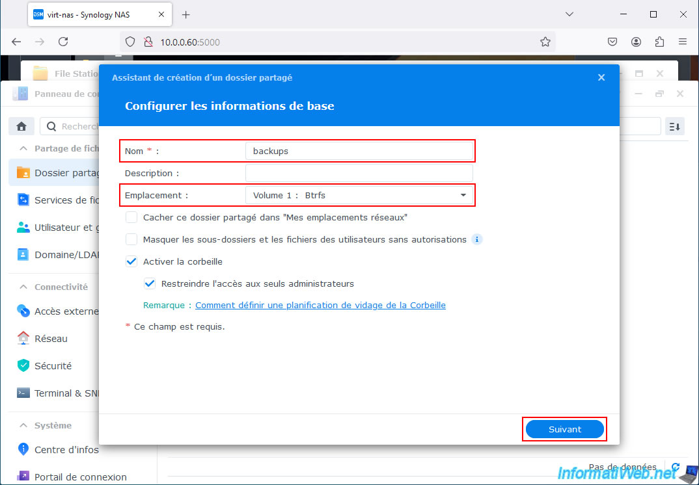Open a new browser tab
Viewport: 699px width, 485px height.
click(x=186, y=15)
